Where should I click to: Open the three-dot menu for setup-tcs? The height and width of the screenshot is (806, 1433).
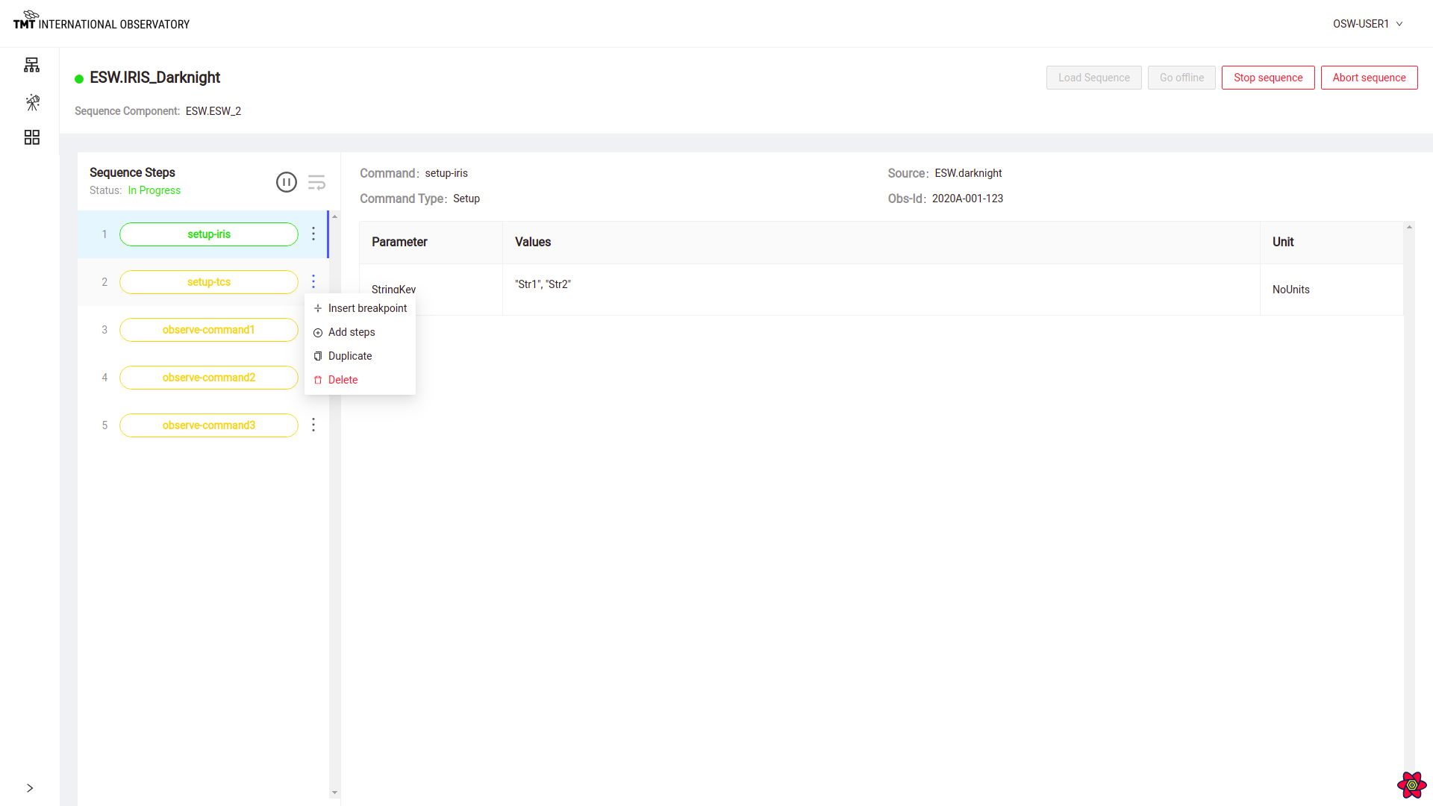313,282
